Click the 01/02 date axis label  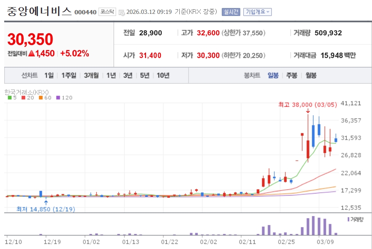coord(91,242)
